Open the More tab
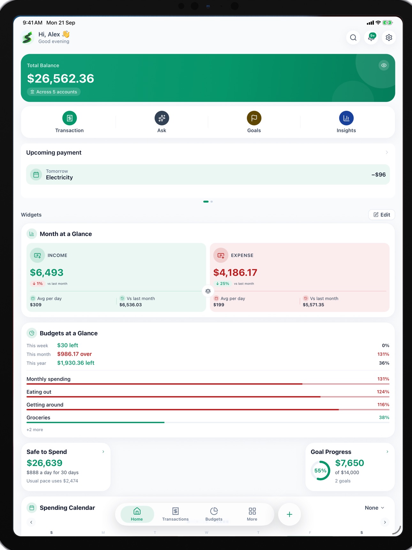Screen dimensions: 412x550 point(252,514)
